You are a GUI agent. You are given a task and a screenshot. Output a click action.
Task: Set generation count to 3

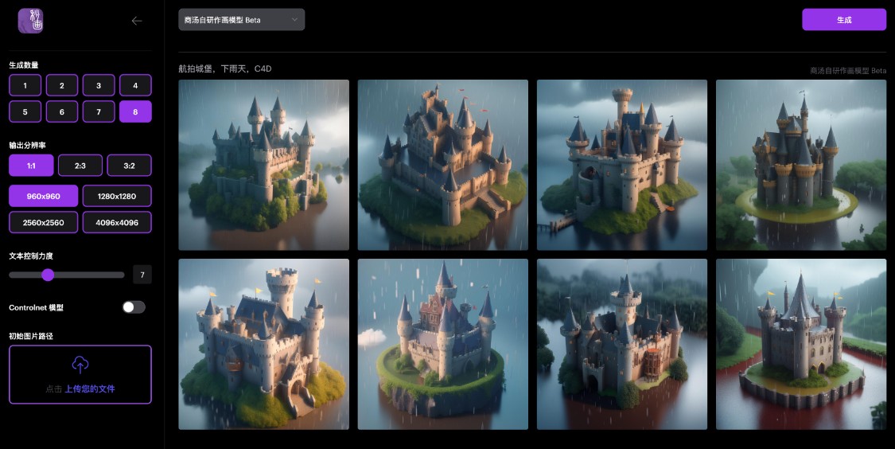tap(99, 85)
